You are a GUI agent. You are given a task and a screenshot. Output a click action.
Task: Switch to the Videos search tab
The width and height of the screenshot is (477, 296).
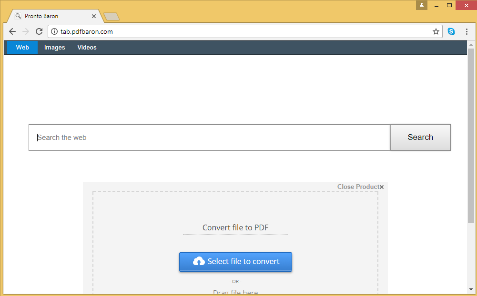click(x=87, y=48)
